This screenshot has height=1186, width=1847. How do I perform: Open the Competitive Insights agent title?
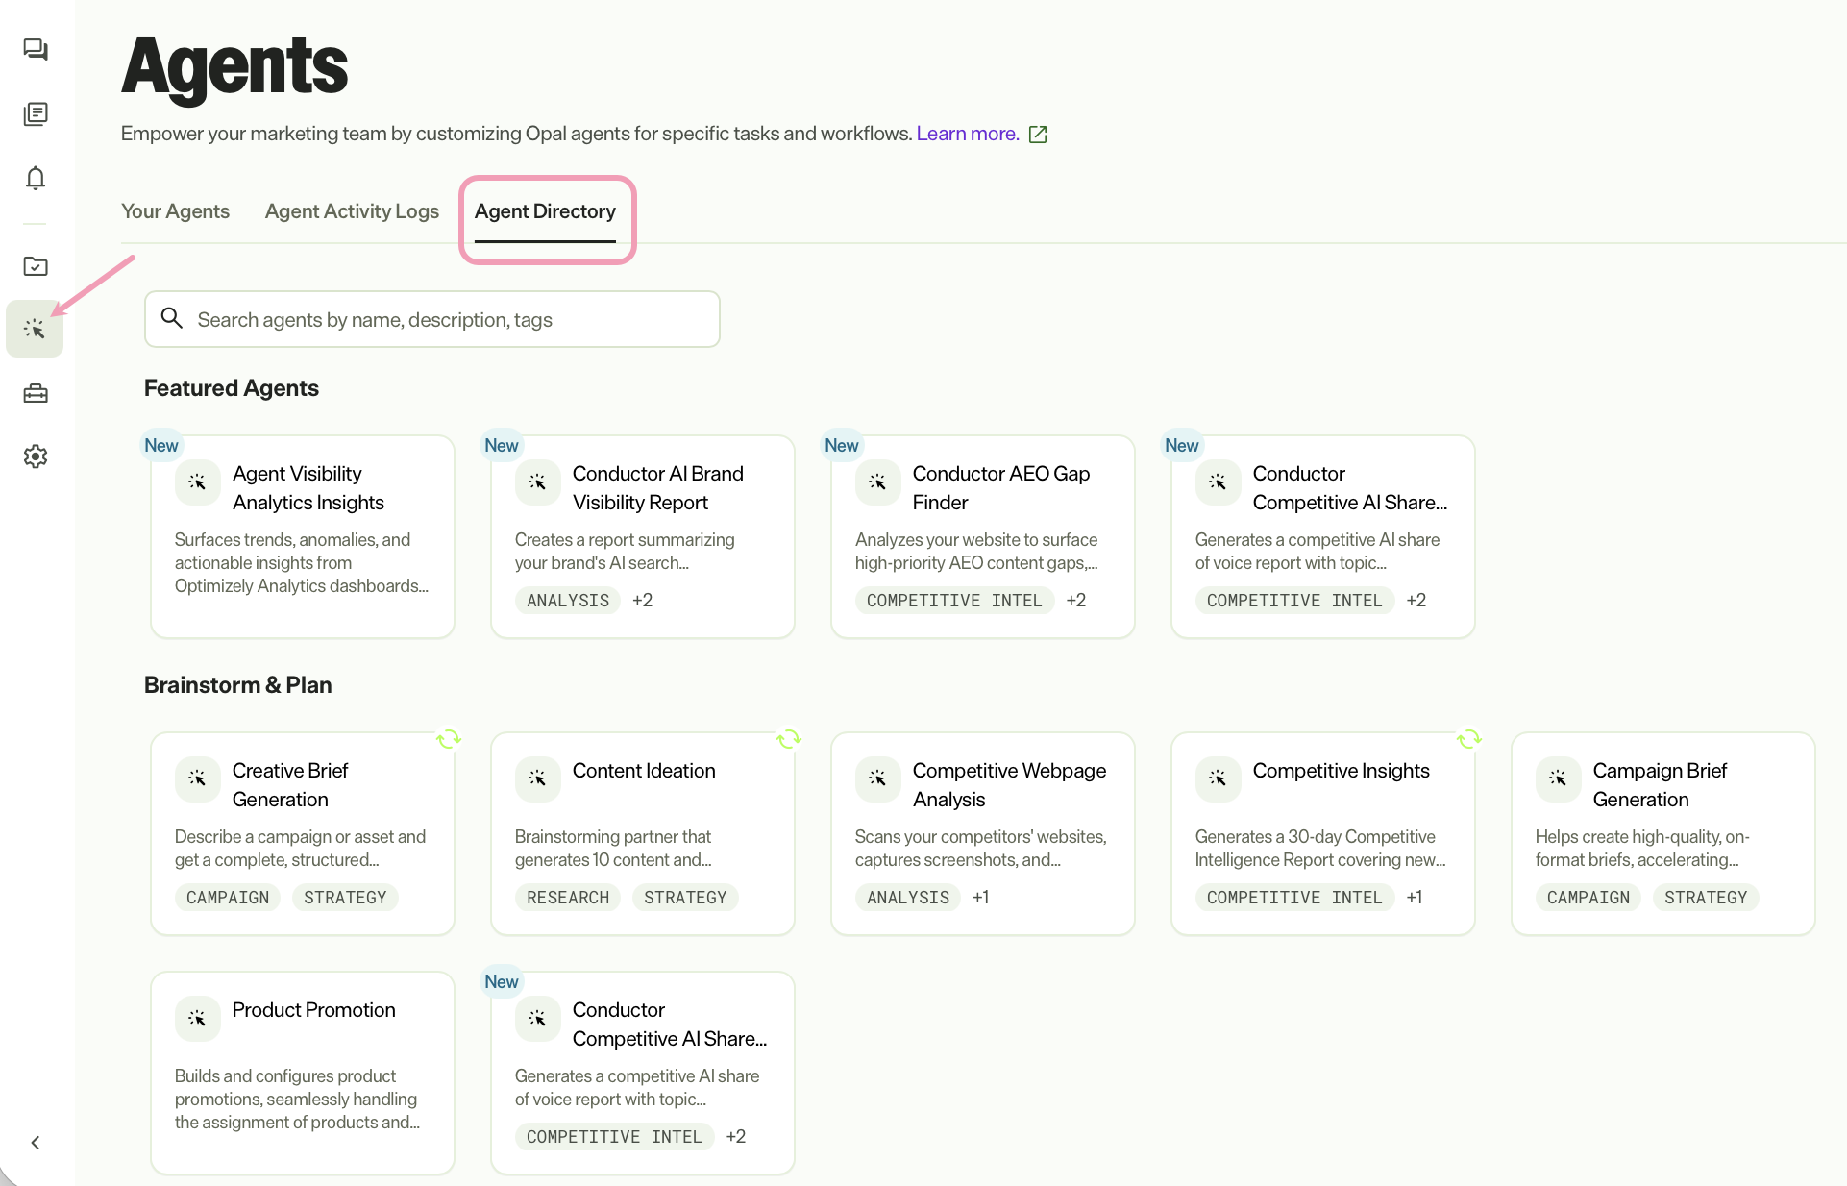pyautogui.click(x=1341, y=771)
